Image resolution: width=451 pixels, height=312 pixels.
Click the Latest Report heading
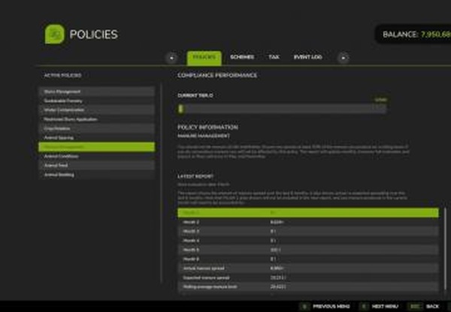(x=195, y=176)
